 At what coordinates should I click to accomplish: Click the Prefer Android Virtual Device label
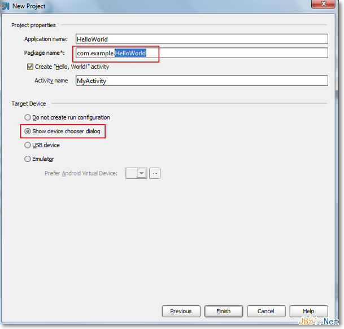tap(81, 173)
